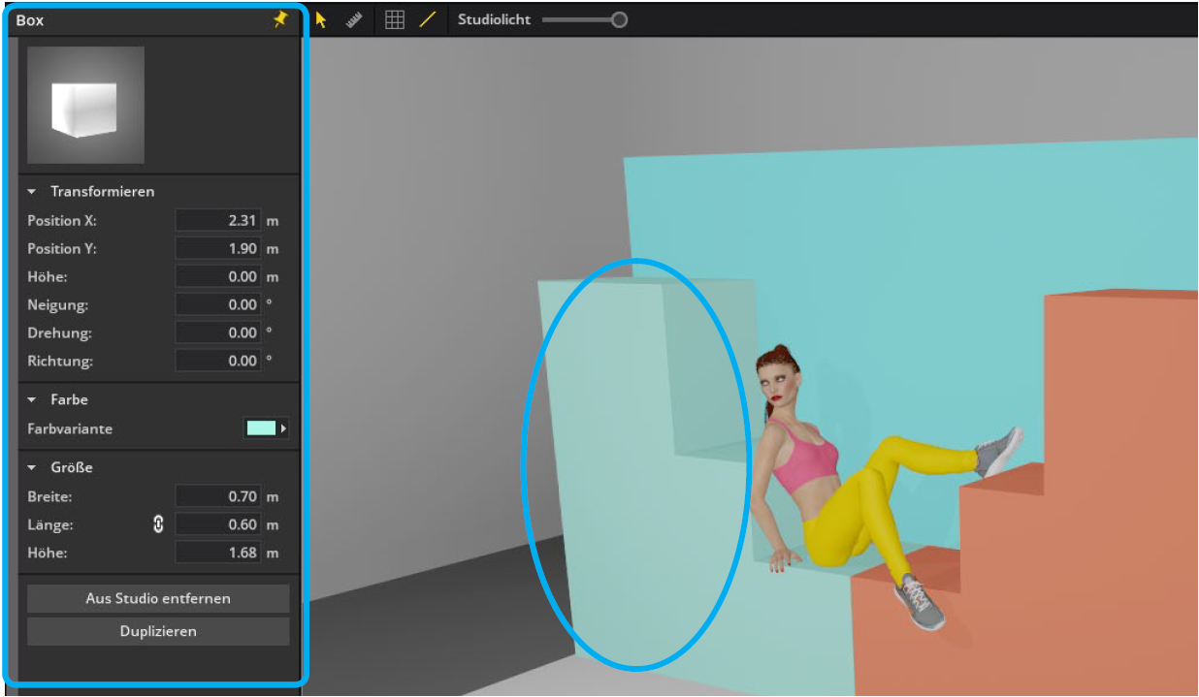Unpin the Box panel with the pin icon
The image size is (1199, 697).
[280, 19]
